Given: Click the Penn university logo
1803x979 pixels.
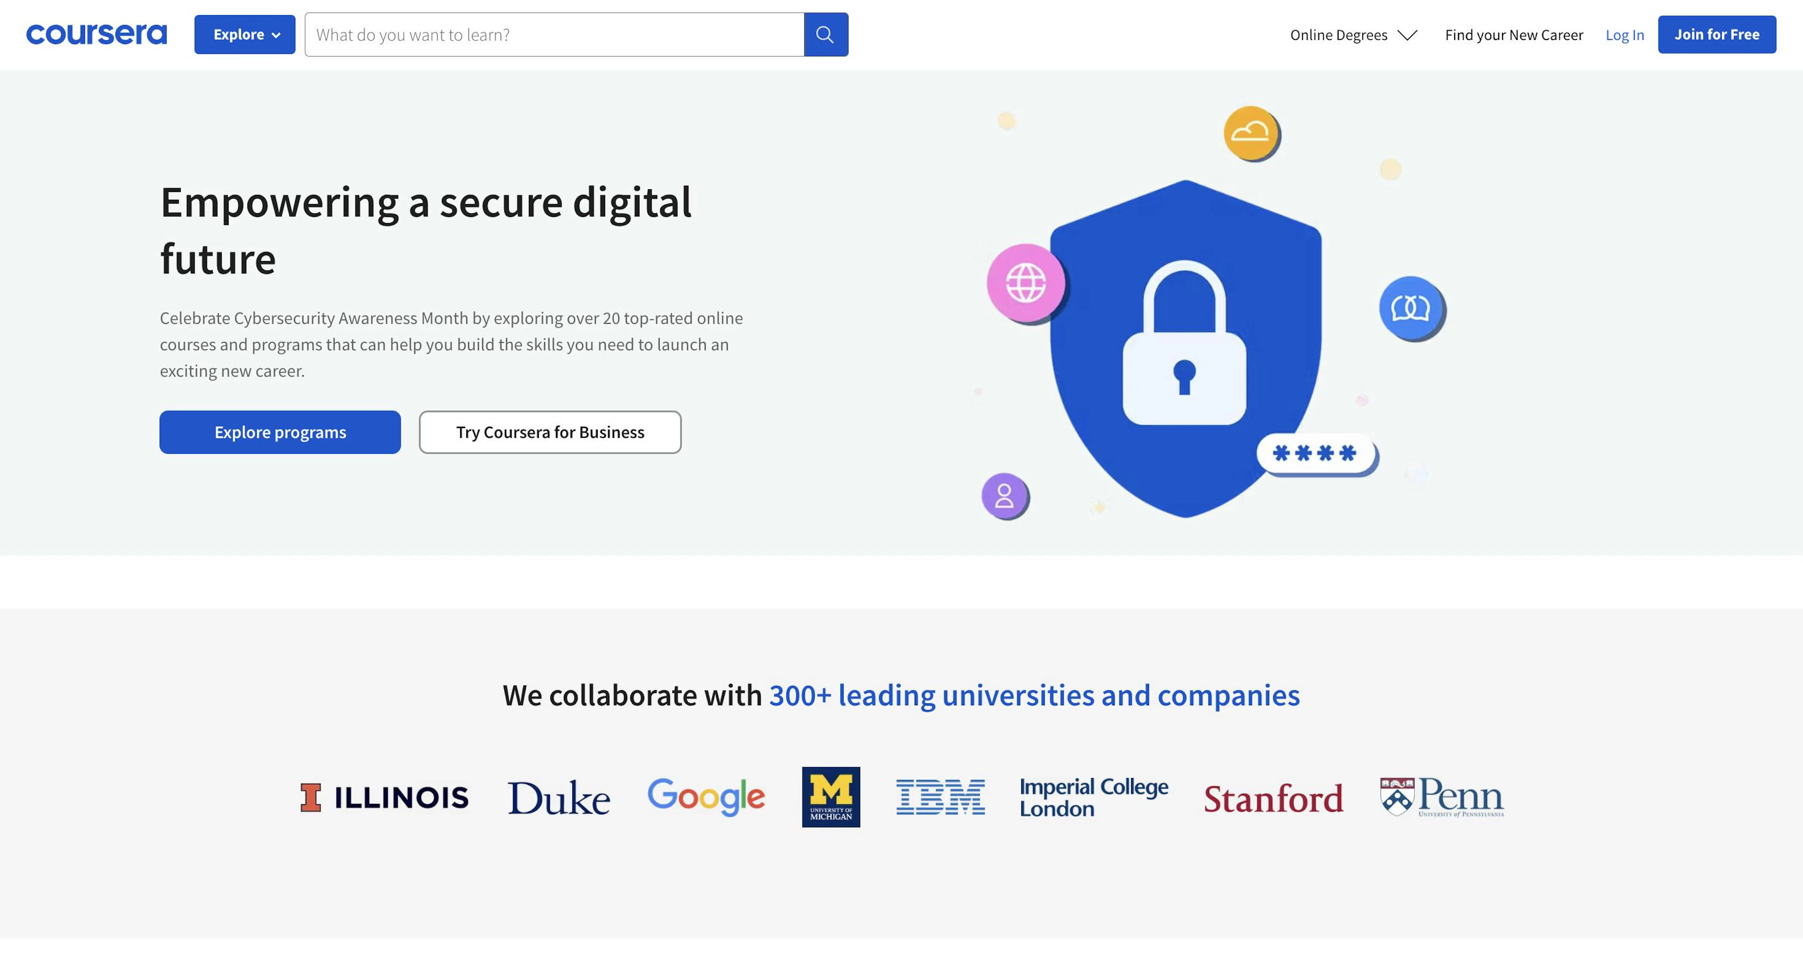Looking at the screenshot, I should (x=1442, y=797).
